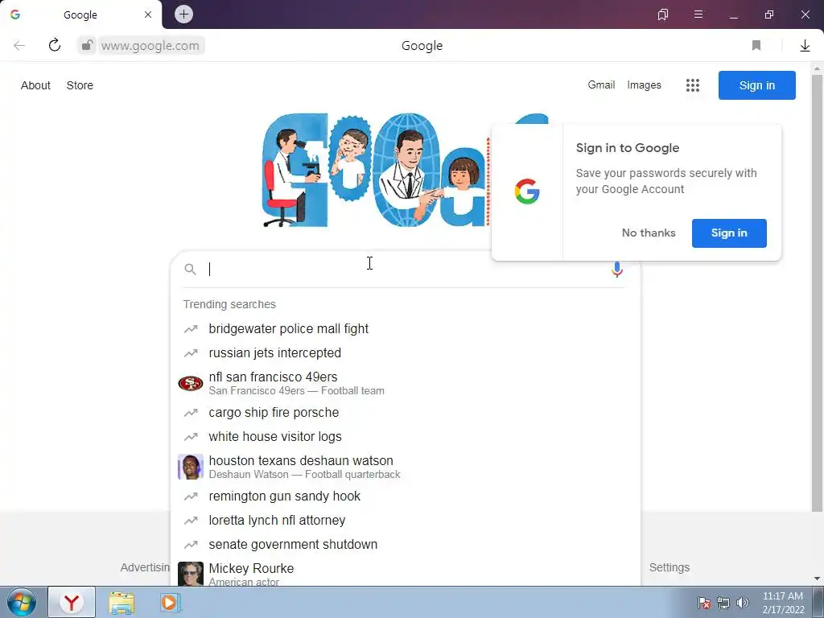Screen dimensions: 824x618
Task: Select the Mickey Rourke suggestion
Action: 406,572
